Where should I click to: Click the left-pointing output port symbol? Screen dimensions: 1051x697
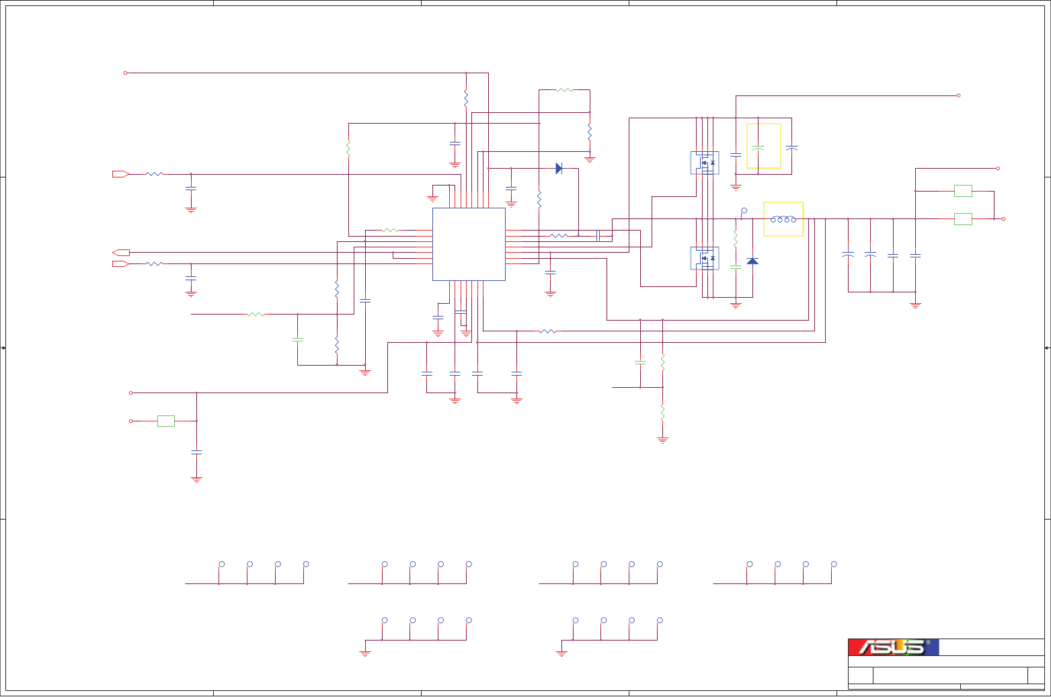point(120,252)
